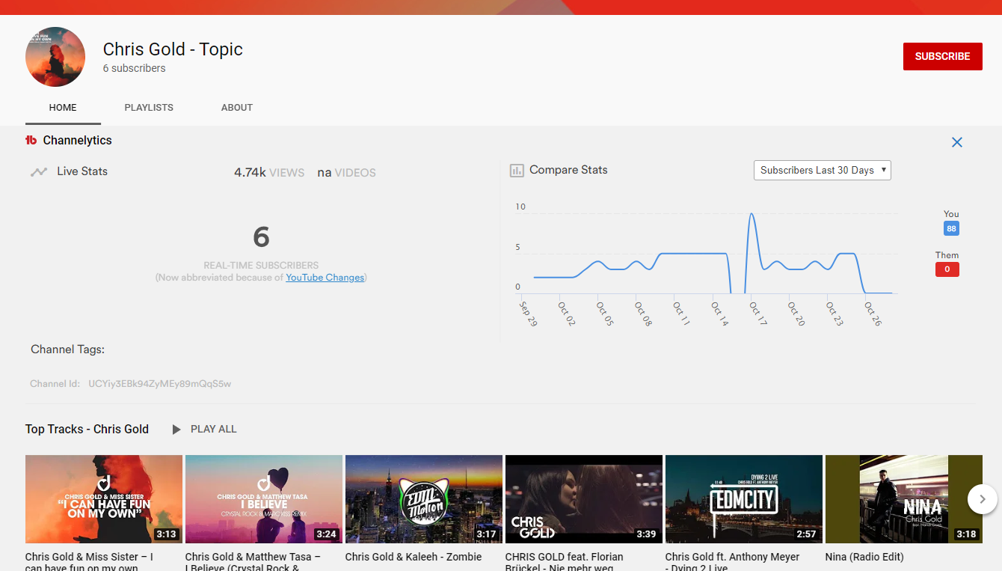Switch to the HOME tab
This screenshot has width=1002, height=571.
63,108
